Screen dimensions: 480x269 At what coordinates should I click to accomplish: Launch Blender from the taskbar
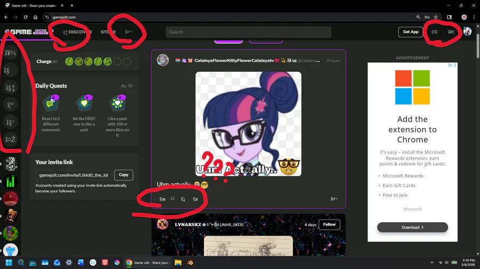190,263
